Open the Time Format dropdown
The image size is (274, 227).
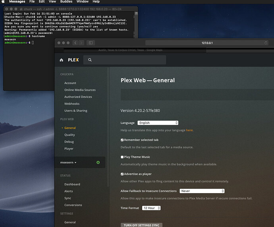pos(151,208)
